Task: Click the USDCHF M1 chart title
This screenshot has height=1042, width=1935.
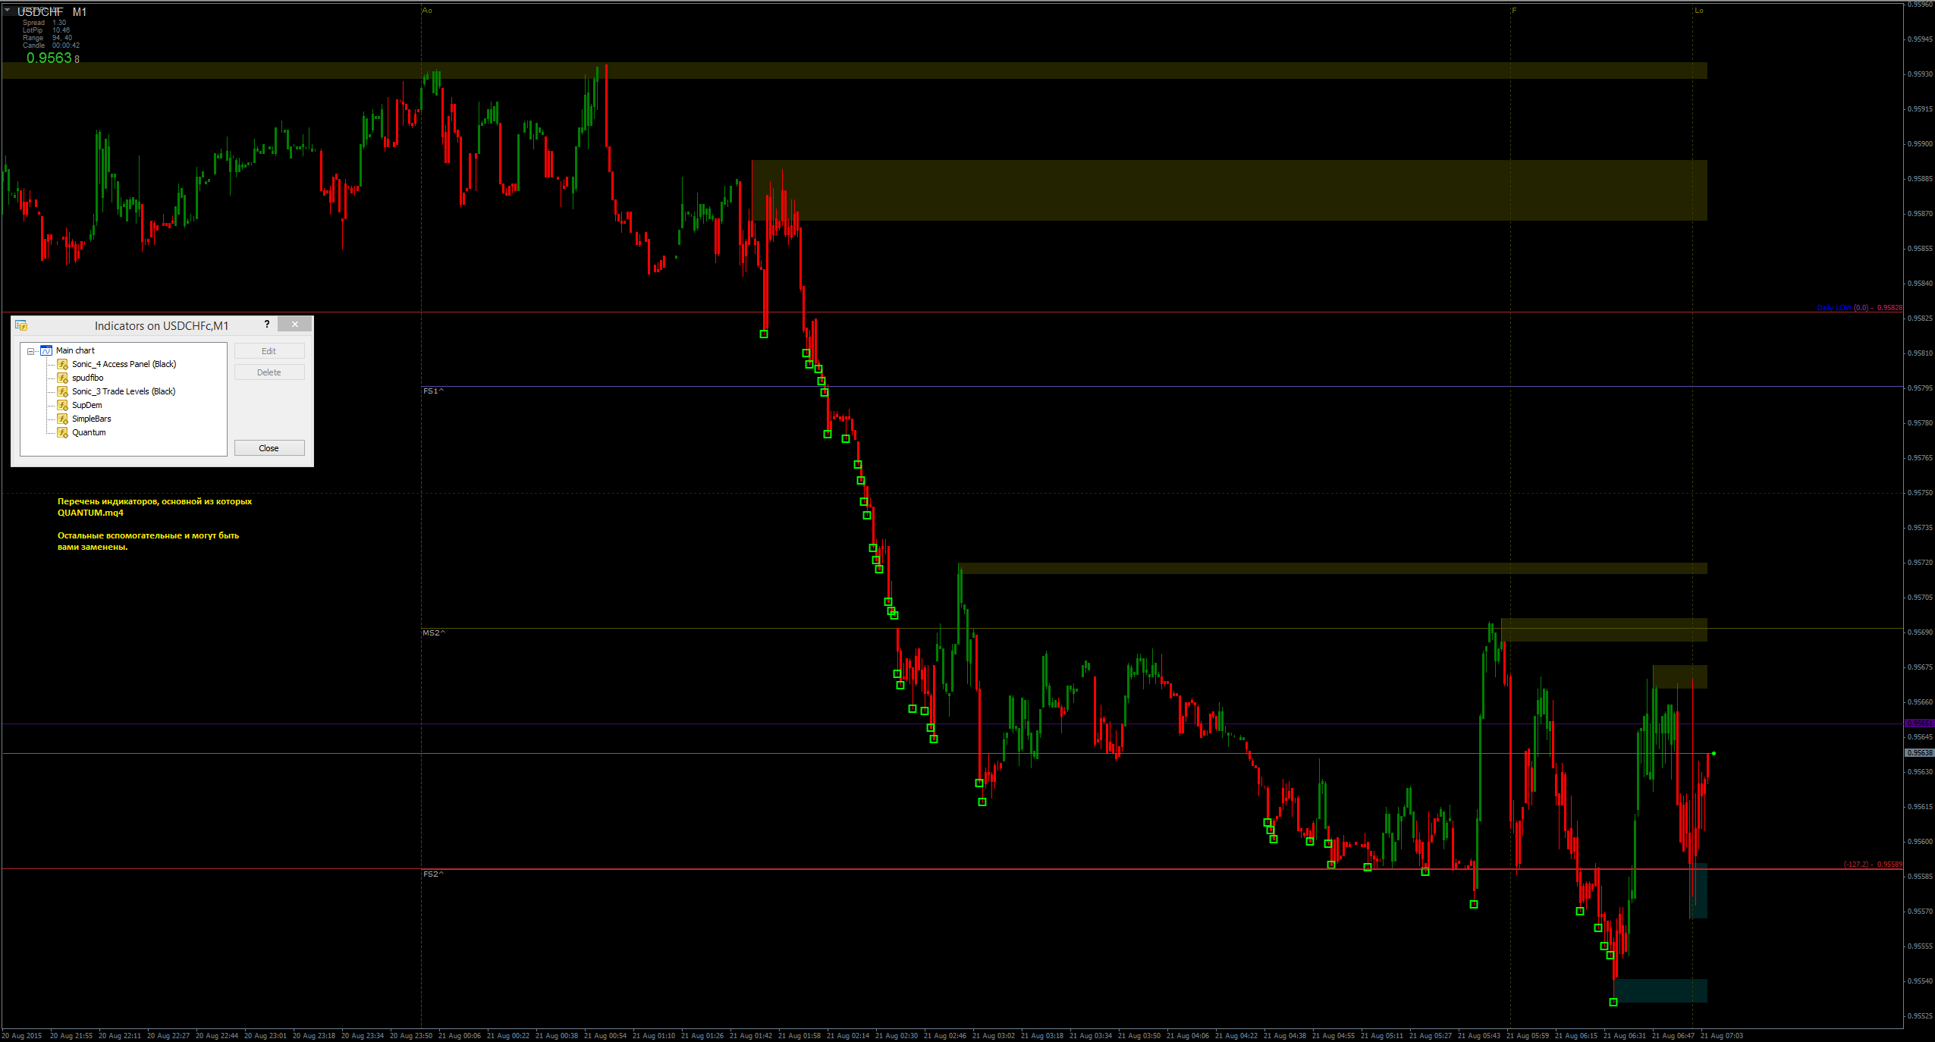Action: (x=52, y=12)
